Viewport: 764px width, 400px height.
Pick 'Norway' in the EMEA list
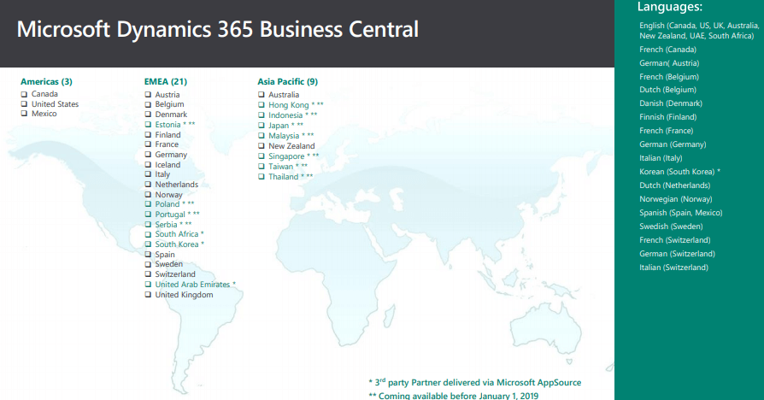(x=168, y=195)
